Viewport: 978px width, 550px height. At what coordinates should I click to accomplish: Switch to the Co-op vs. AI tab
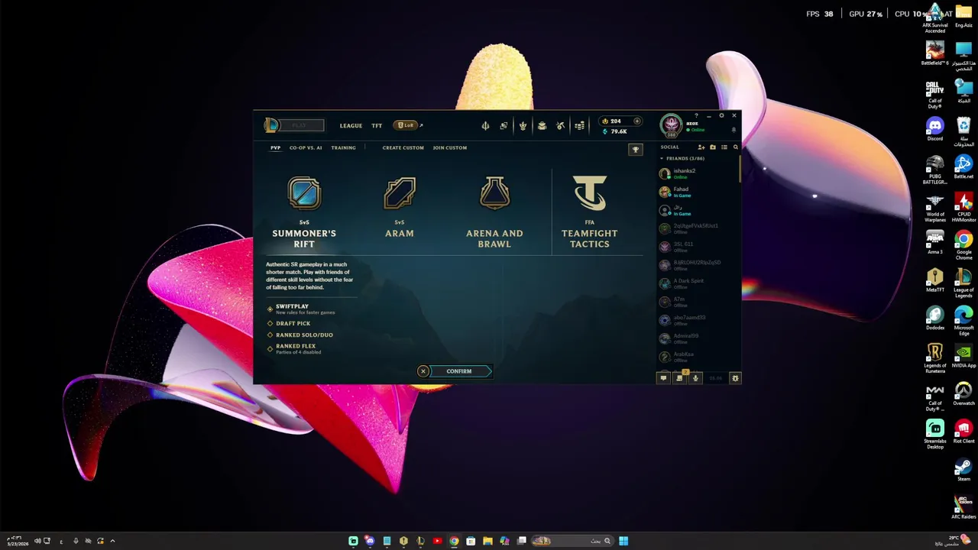(x=306, y=147)
